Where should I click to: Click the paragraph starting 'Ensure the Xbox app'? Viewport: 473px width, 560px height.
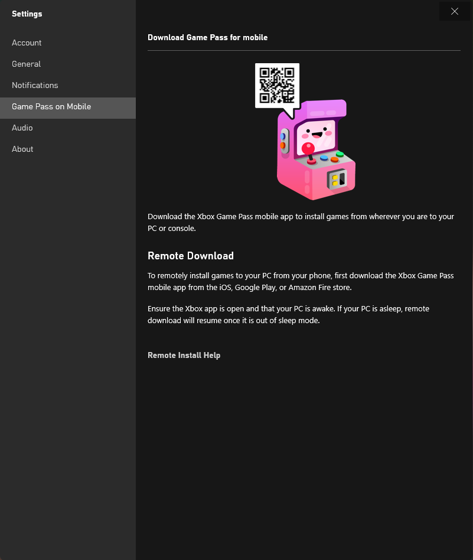pyautogui.click(x=288, y=315)
